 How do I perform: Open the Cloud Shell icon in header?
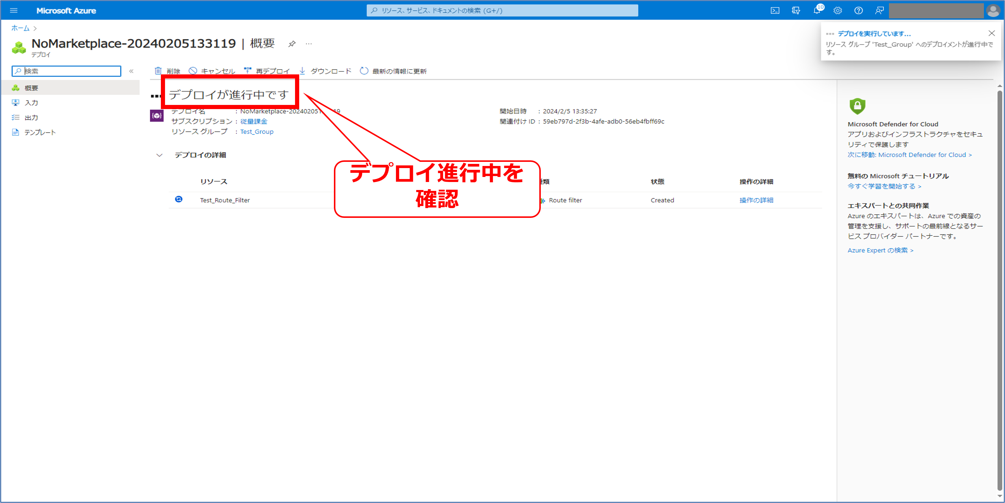point(775,10)
